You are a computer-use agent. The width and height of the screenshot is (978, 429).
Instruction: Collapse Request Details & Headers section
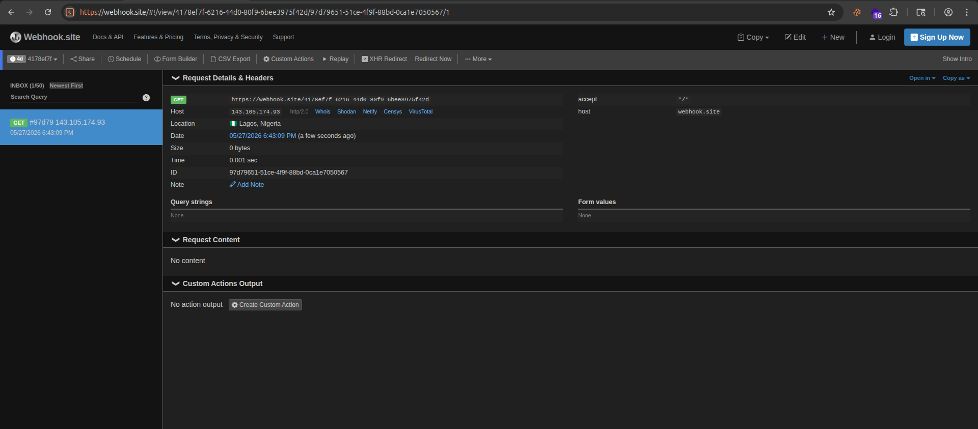[x=176, y=78]
